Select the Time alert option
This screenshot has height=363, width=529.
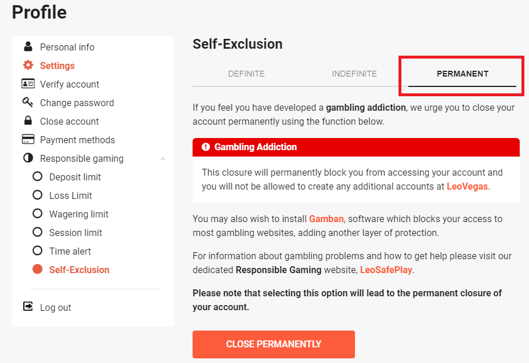click(x=70, y=251)
